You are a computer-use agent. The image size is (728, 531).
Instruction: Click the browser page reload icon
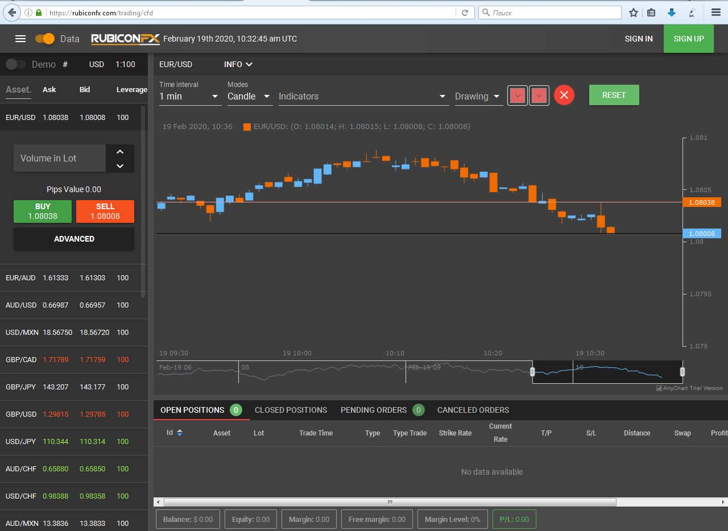click(x=465, y=13)
